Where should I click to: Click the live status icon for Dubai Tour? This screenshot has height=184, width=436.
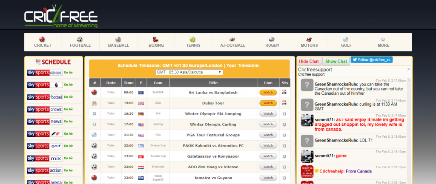click(x=284, y=103)
